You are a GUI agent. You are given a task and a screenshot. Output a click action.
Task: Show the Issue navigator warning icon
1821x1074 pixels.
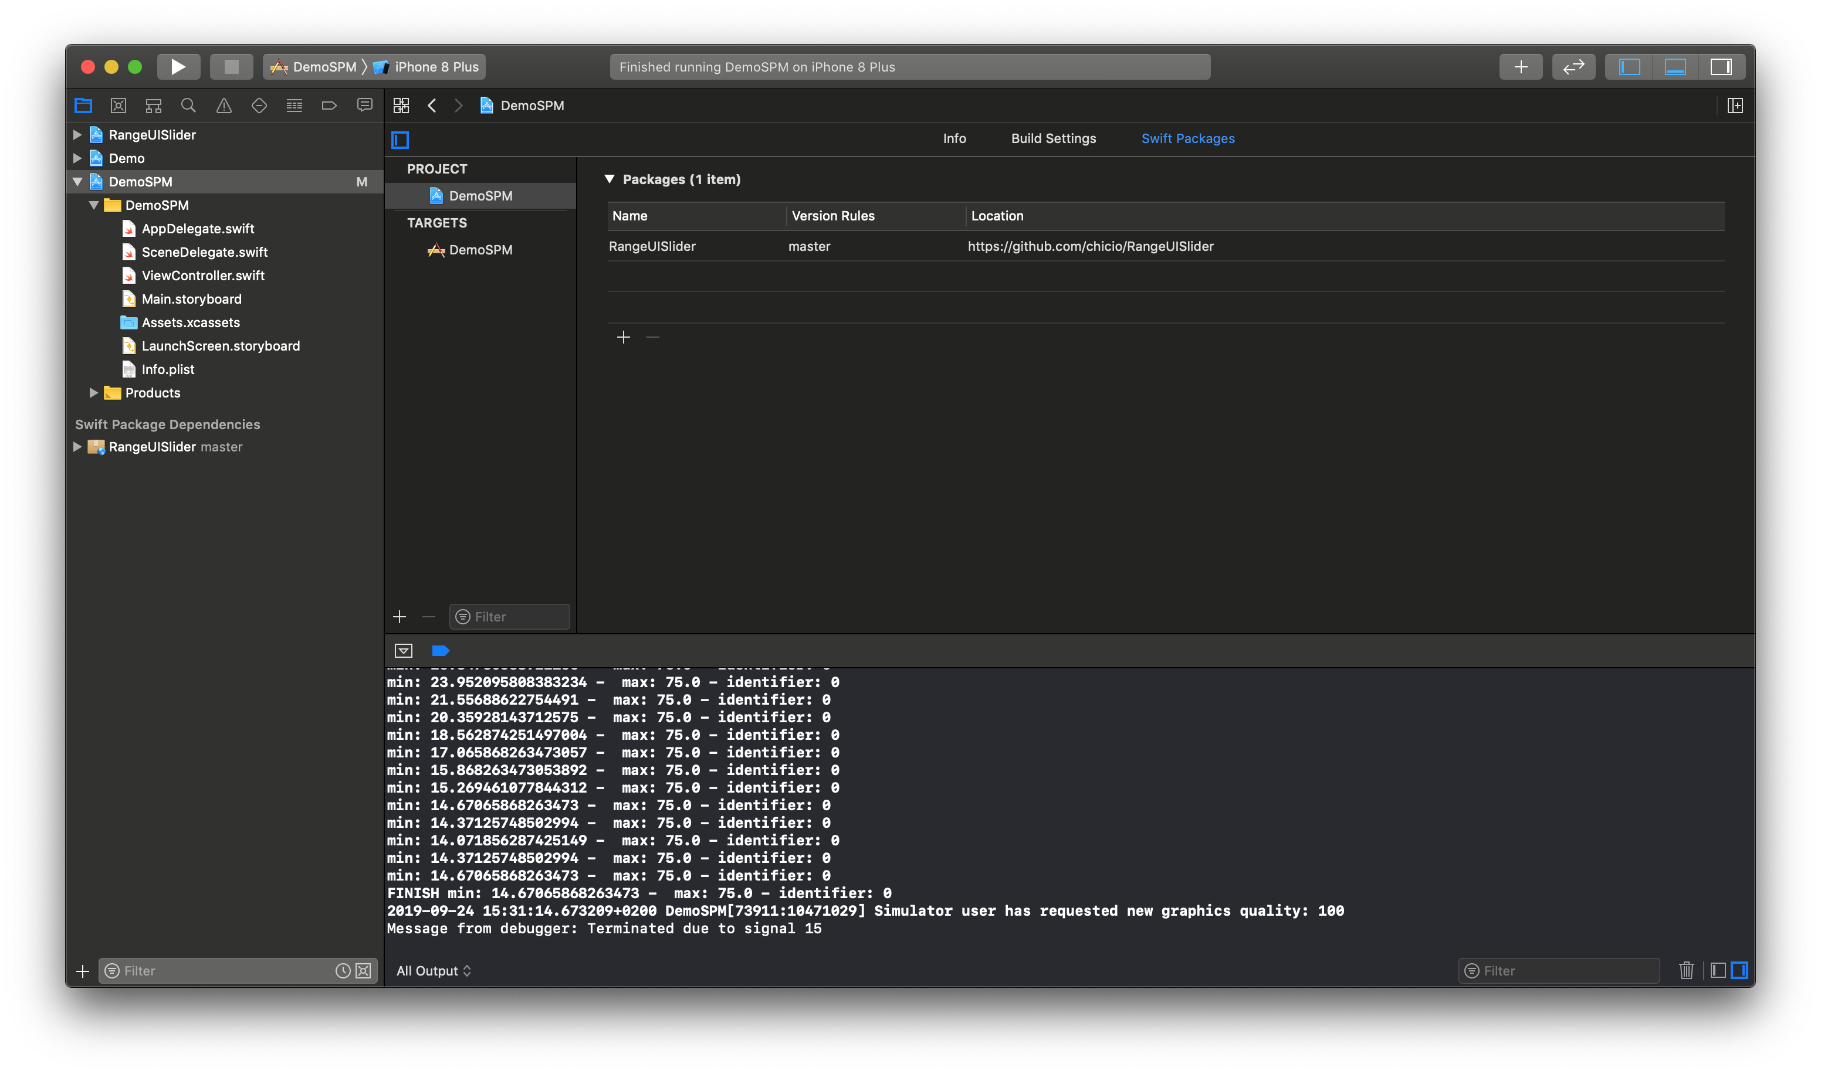(224, 106)
